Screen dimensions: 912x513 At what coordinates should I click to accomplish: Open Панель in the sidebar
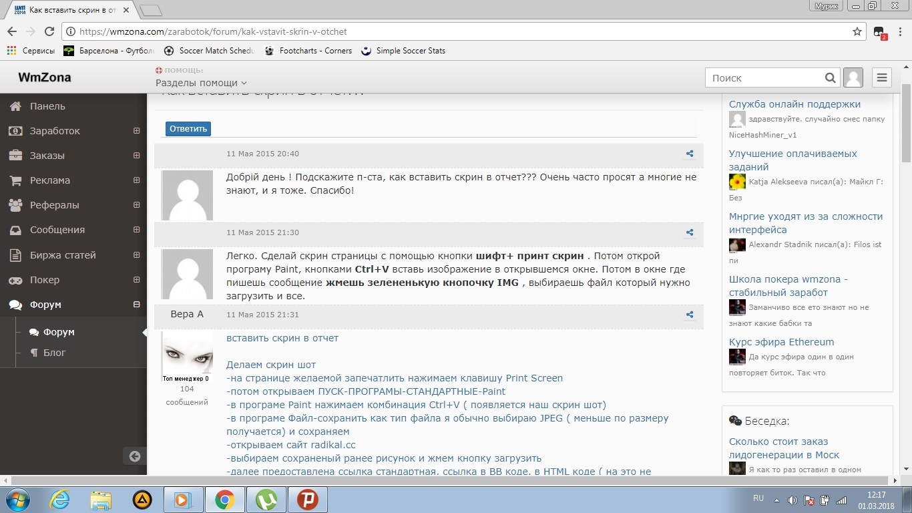[47, 106]
